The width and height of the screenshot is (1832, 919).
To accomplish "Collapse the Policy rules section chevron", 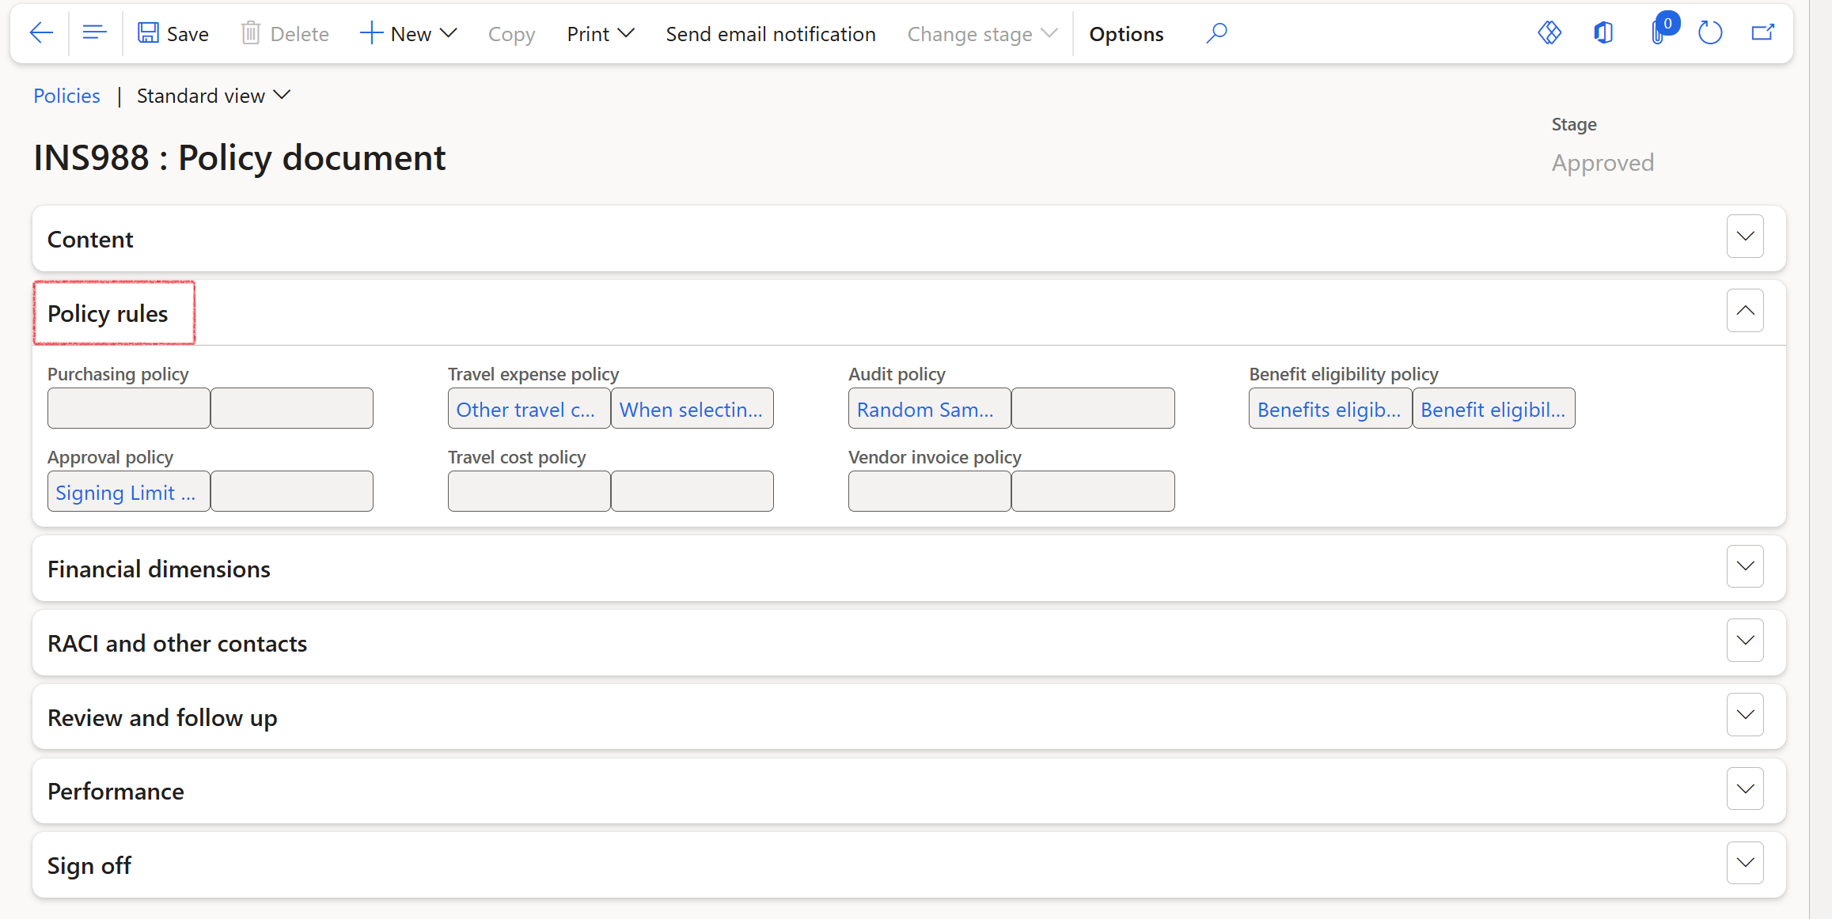I will click(x=1745, y=311).
